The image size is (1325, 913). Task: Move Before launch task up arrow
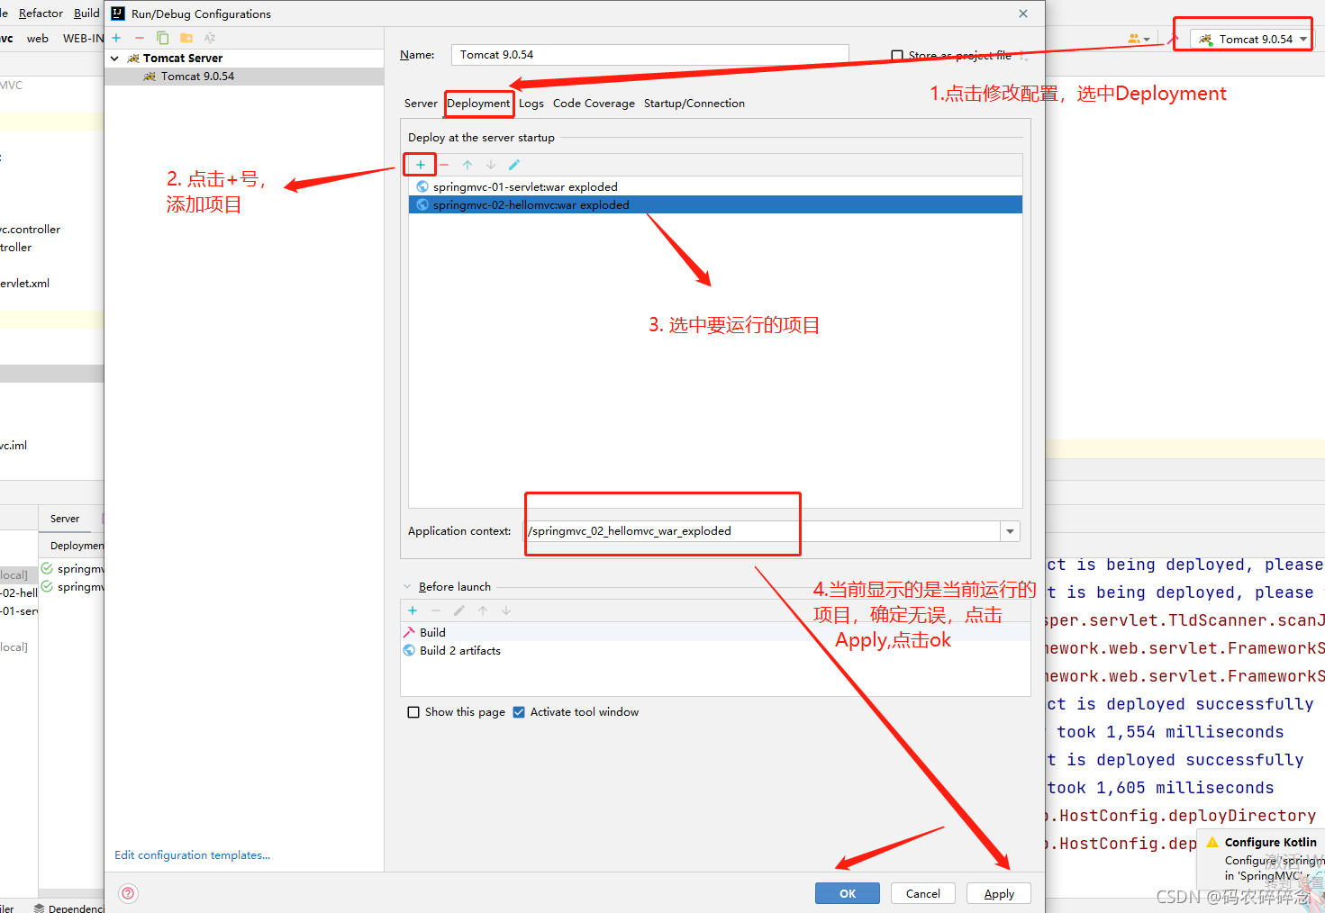[483, 610]
